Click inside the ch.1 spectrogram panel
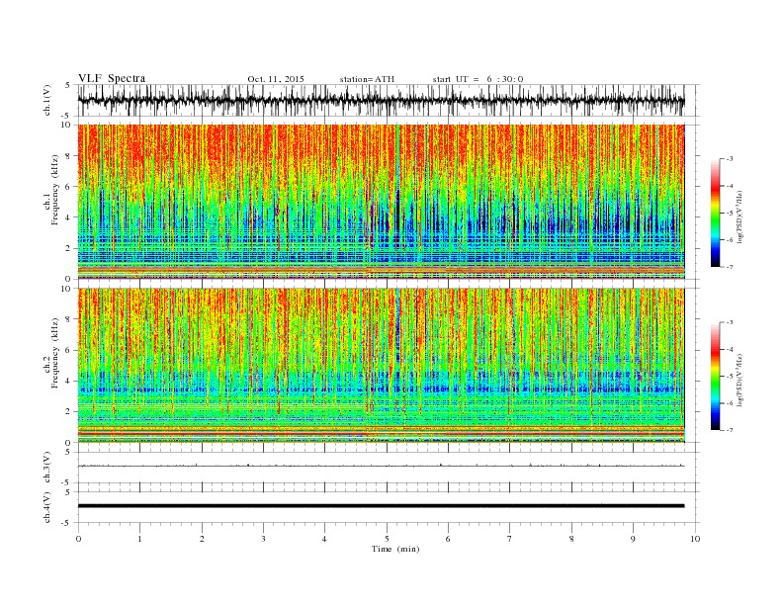This screenshot has height=605, width=783. coord(381,202)
